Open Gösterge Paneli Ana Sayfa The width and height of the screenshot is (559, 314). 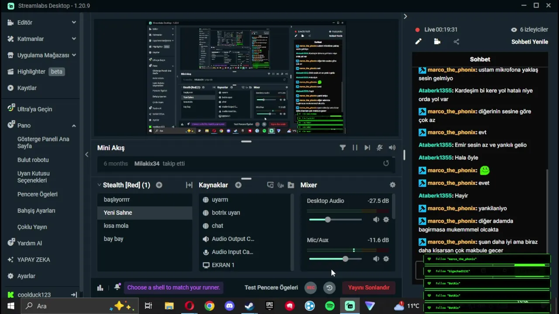(x=43, y=143)
